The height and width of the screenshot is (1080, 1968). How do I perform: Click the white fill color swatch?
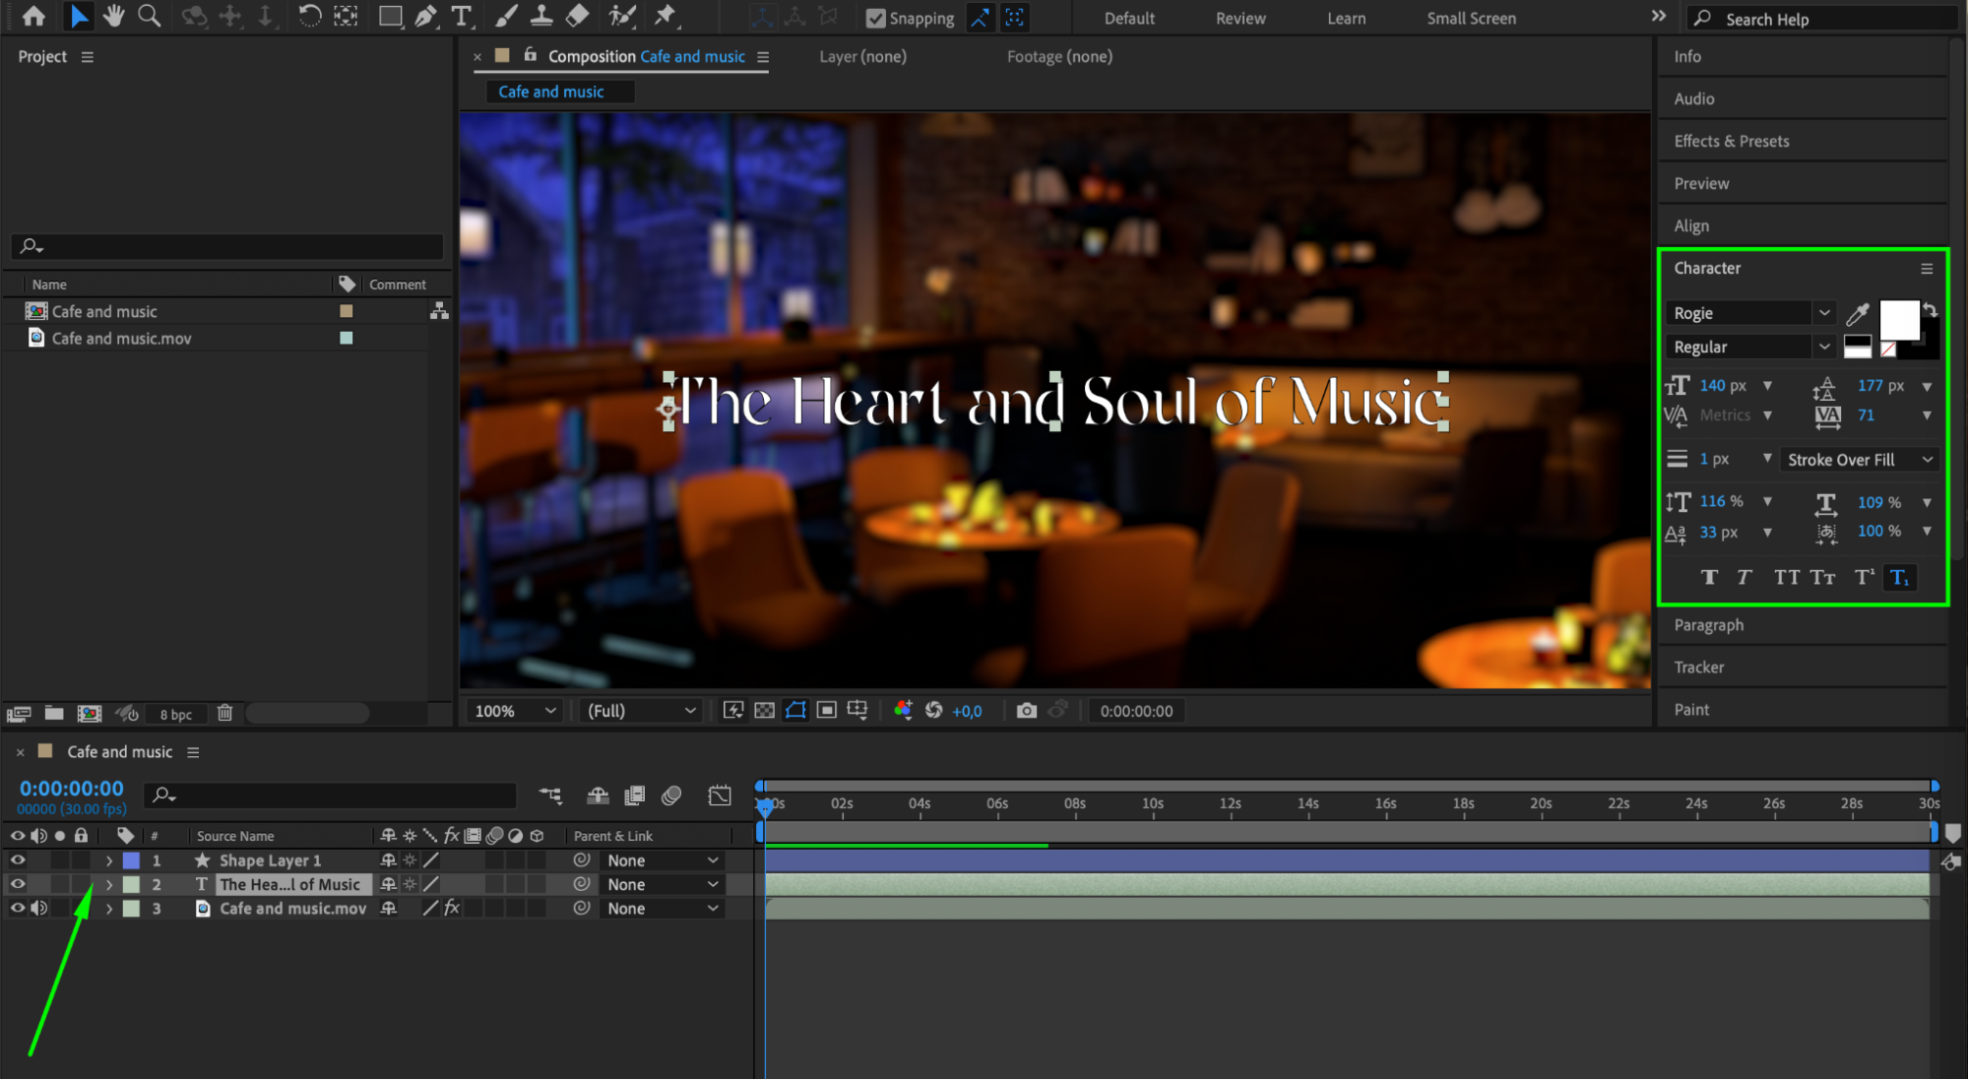coord(1897,319)
